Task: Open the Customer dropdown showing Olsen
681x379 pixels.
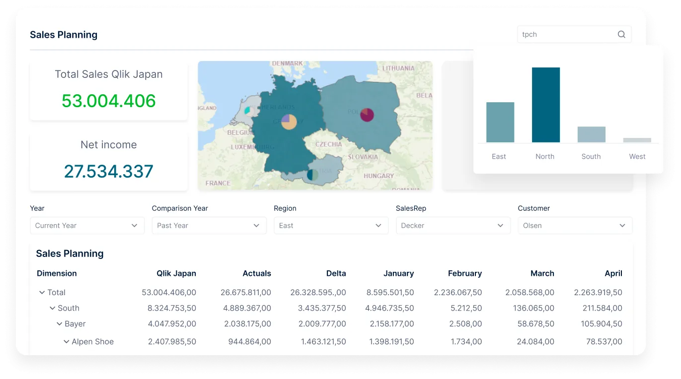Action: pyautogui.click(x=575, y=225)
